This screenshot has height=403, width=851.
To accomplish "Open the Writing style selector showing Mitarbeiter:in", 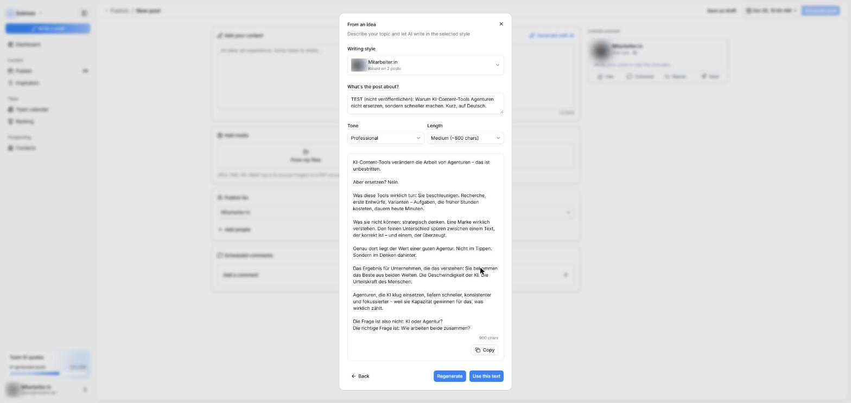I will tap(426, 65).
